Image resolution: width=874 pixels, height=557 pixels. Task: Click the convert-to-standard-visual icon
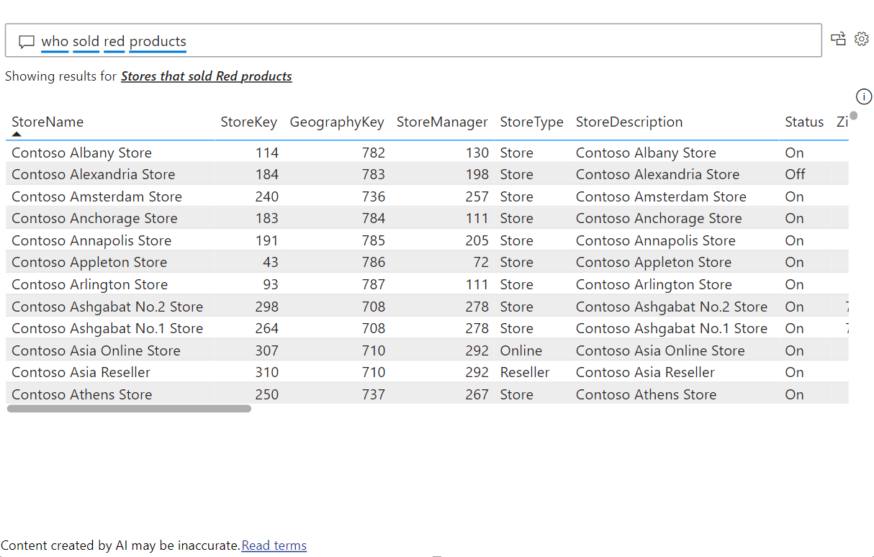coord(839,39)
